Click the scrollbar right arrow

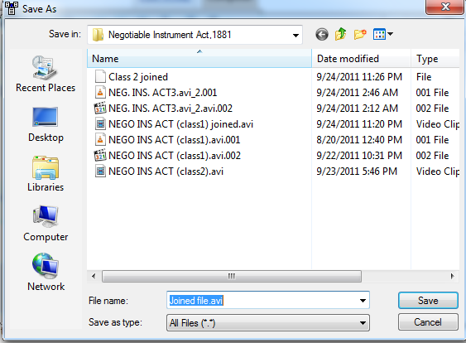point(452,277)
